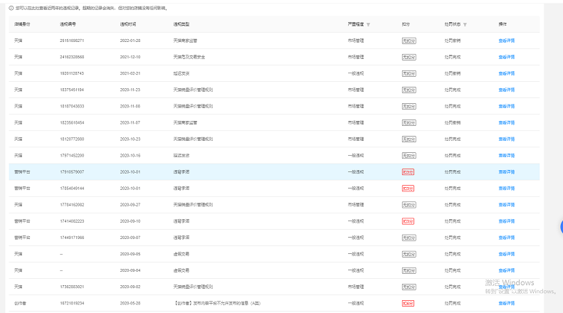This screenshot has height=313, width=563.
Task: Click the red points tag in the 2020-09-10 row
Action: [408, 221]
